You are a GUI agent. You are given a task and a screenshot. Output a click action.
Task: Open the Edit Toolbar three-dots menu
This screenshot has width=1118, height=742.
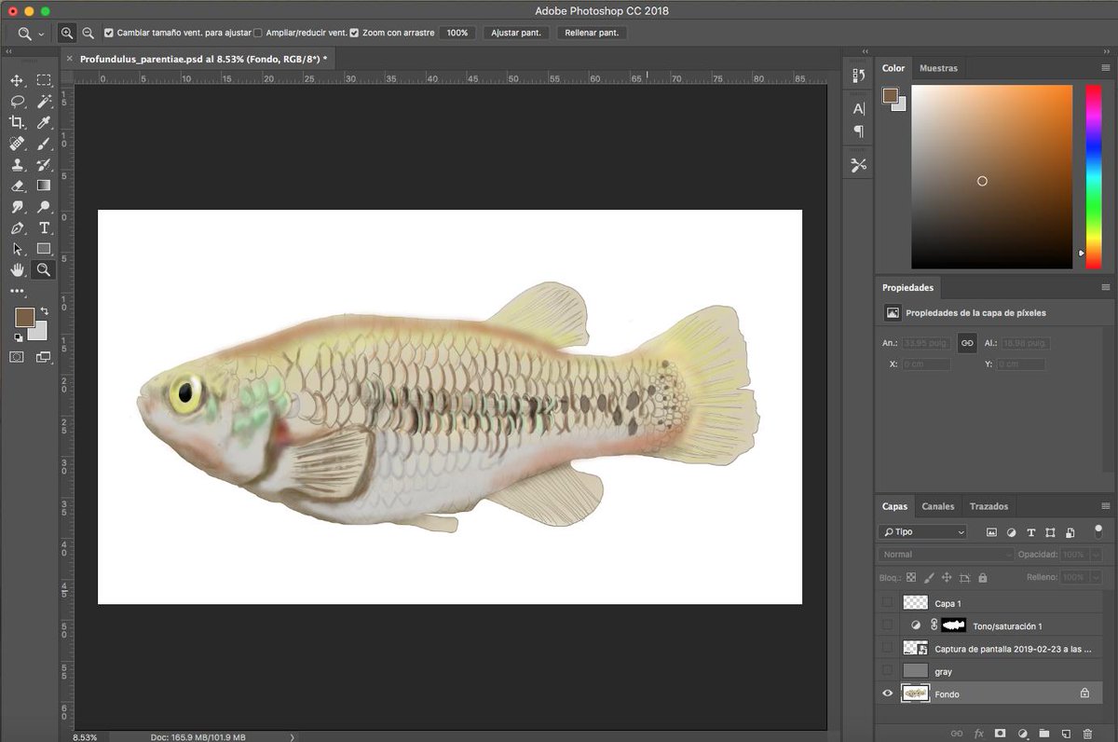click(17, 292)
